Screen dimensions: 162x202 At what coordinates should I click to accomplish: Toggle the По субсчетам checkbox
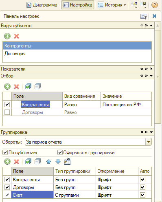(x=5, y=153)
